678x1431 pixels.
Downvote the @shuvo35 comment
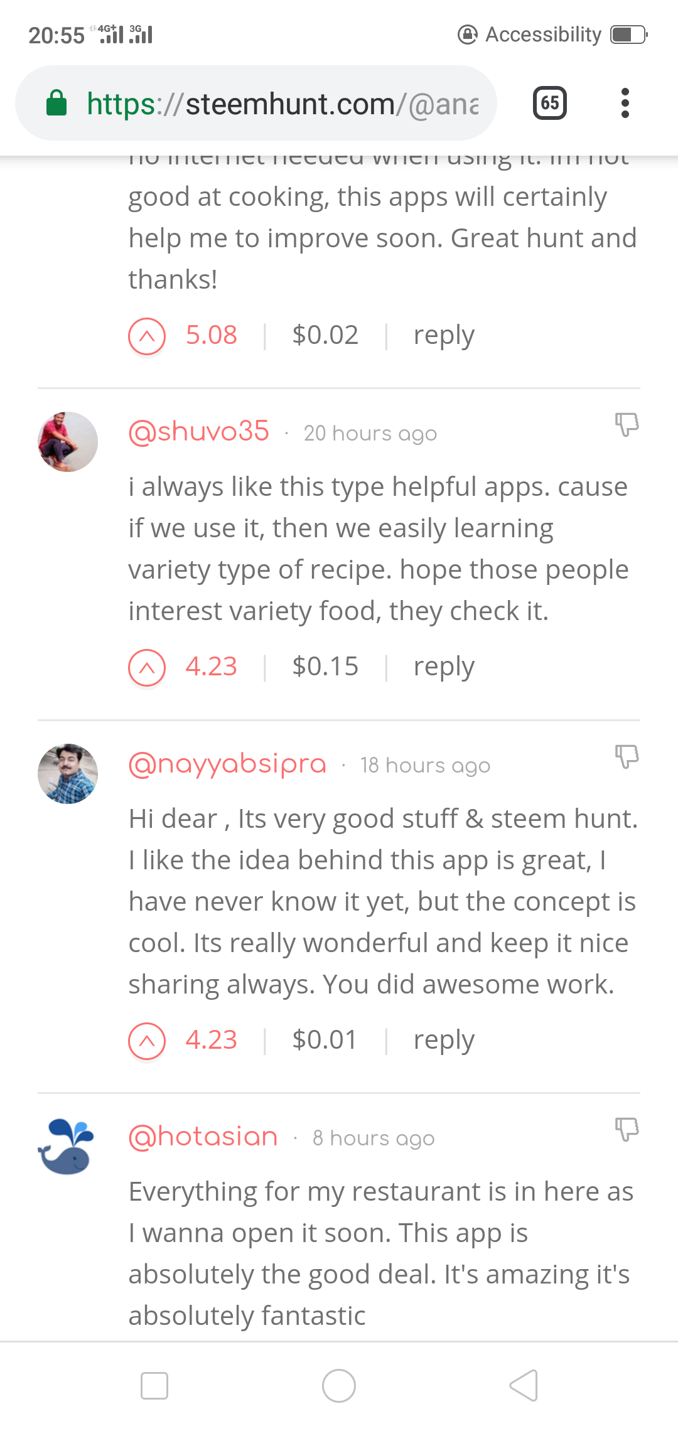(x=626, y=424)
